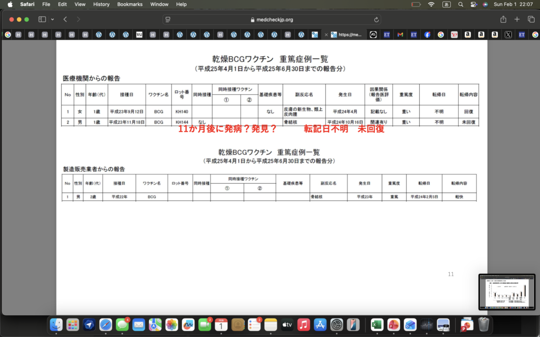540x337 pixels.
Task: Go back to the previous page
Action: coord(65,19)
